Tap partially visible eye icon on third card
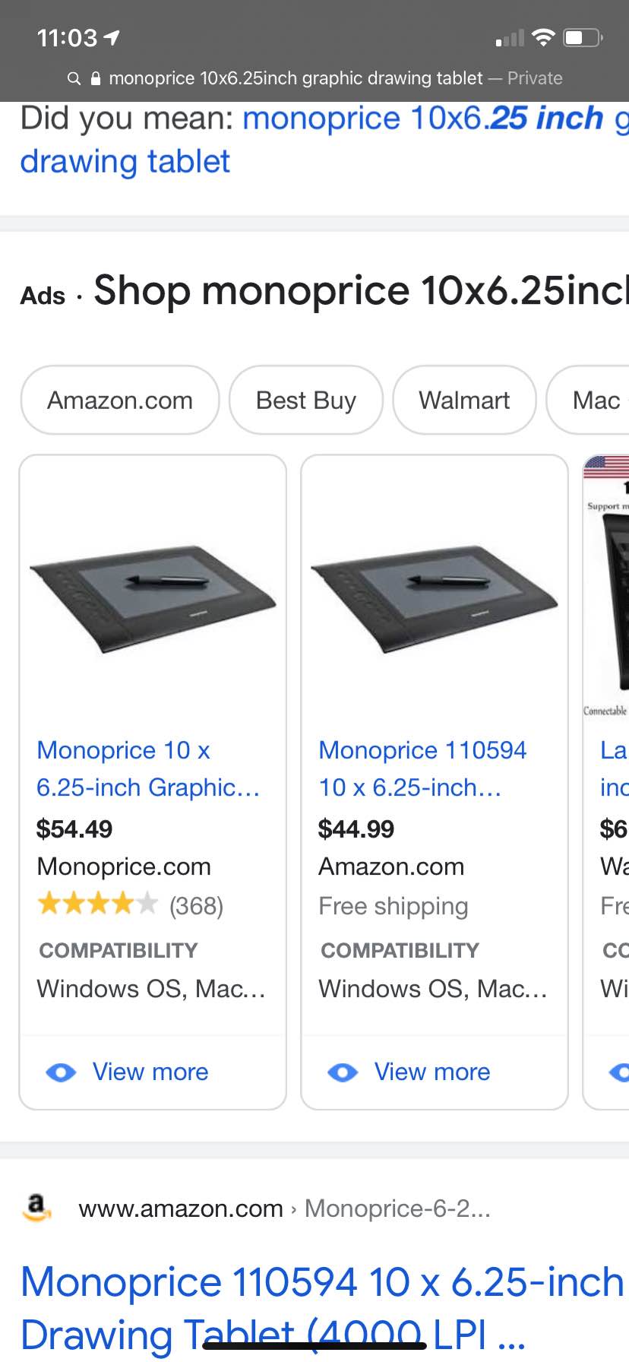Image resolution: width=629 pixels, height=1362 pixels. click(x=619, y=1072)
